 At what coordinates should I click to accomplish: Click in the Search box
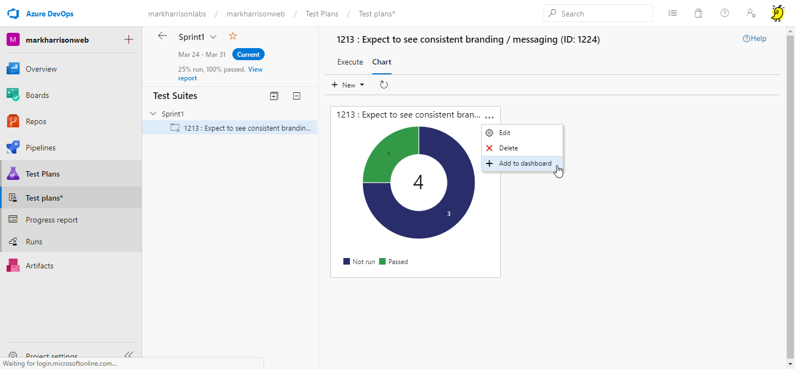point(601,14)
